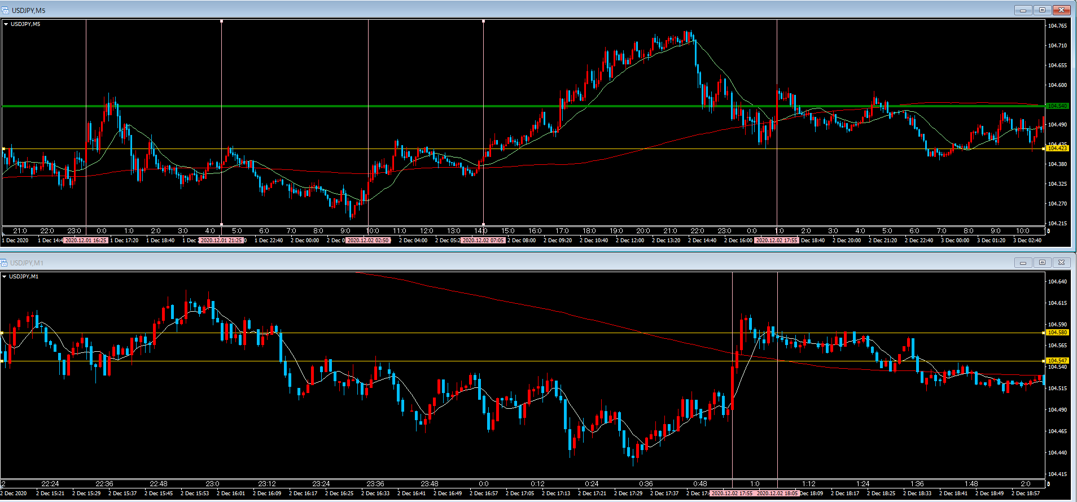Select the 2020.12.01 21:25 date marker

tap(221, 241)
